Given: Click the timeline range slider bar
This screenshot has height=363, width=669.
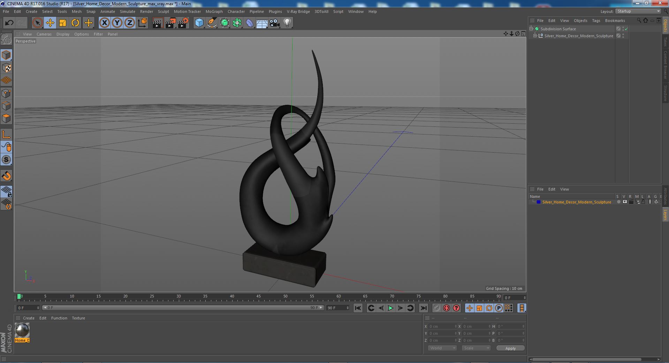Looking at the screenshot, I should (183, 308).
